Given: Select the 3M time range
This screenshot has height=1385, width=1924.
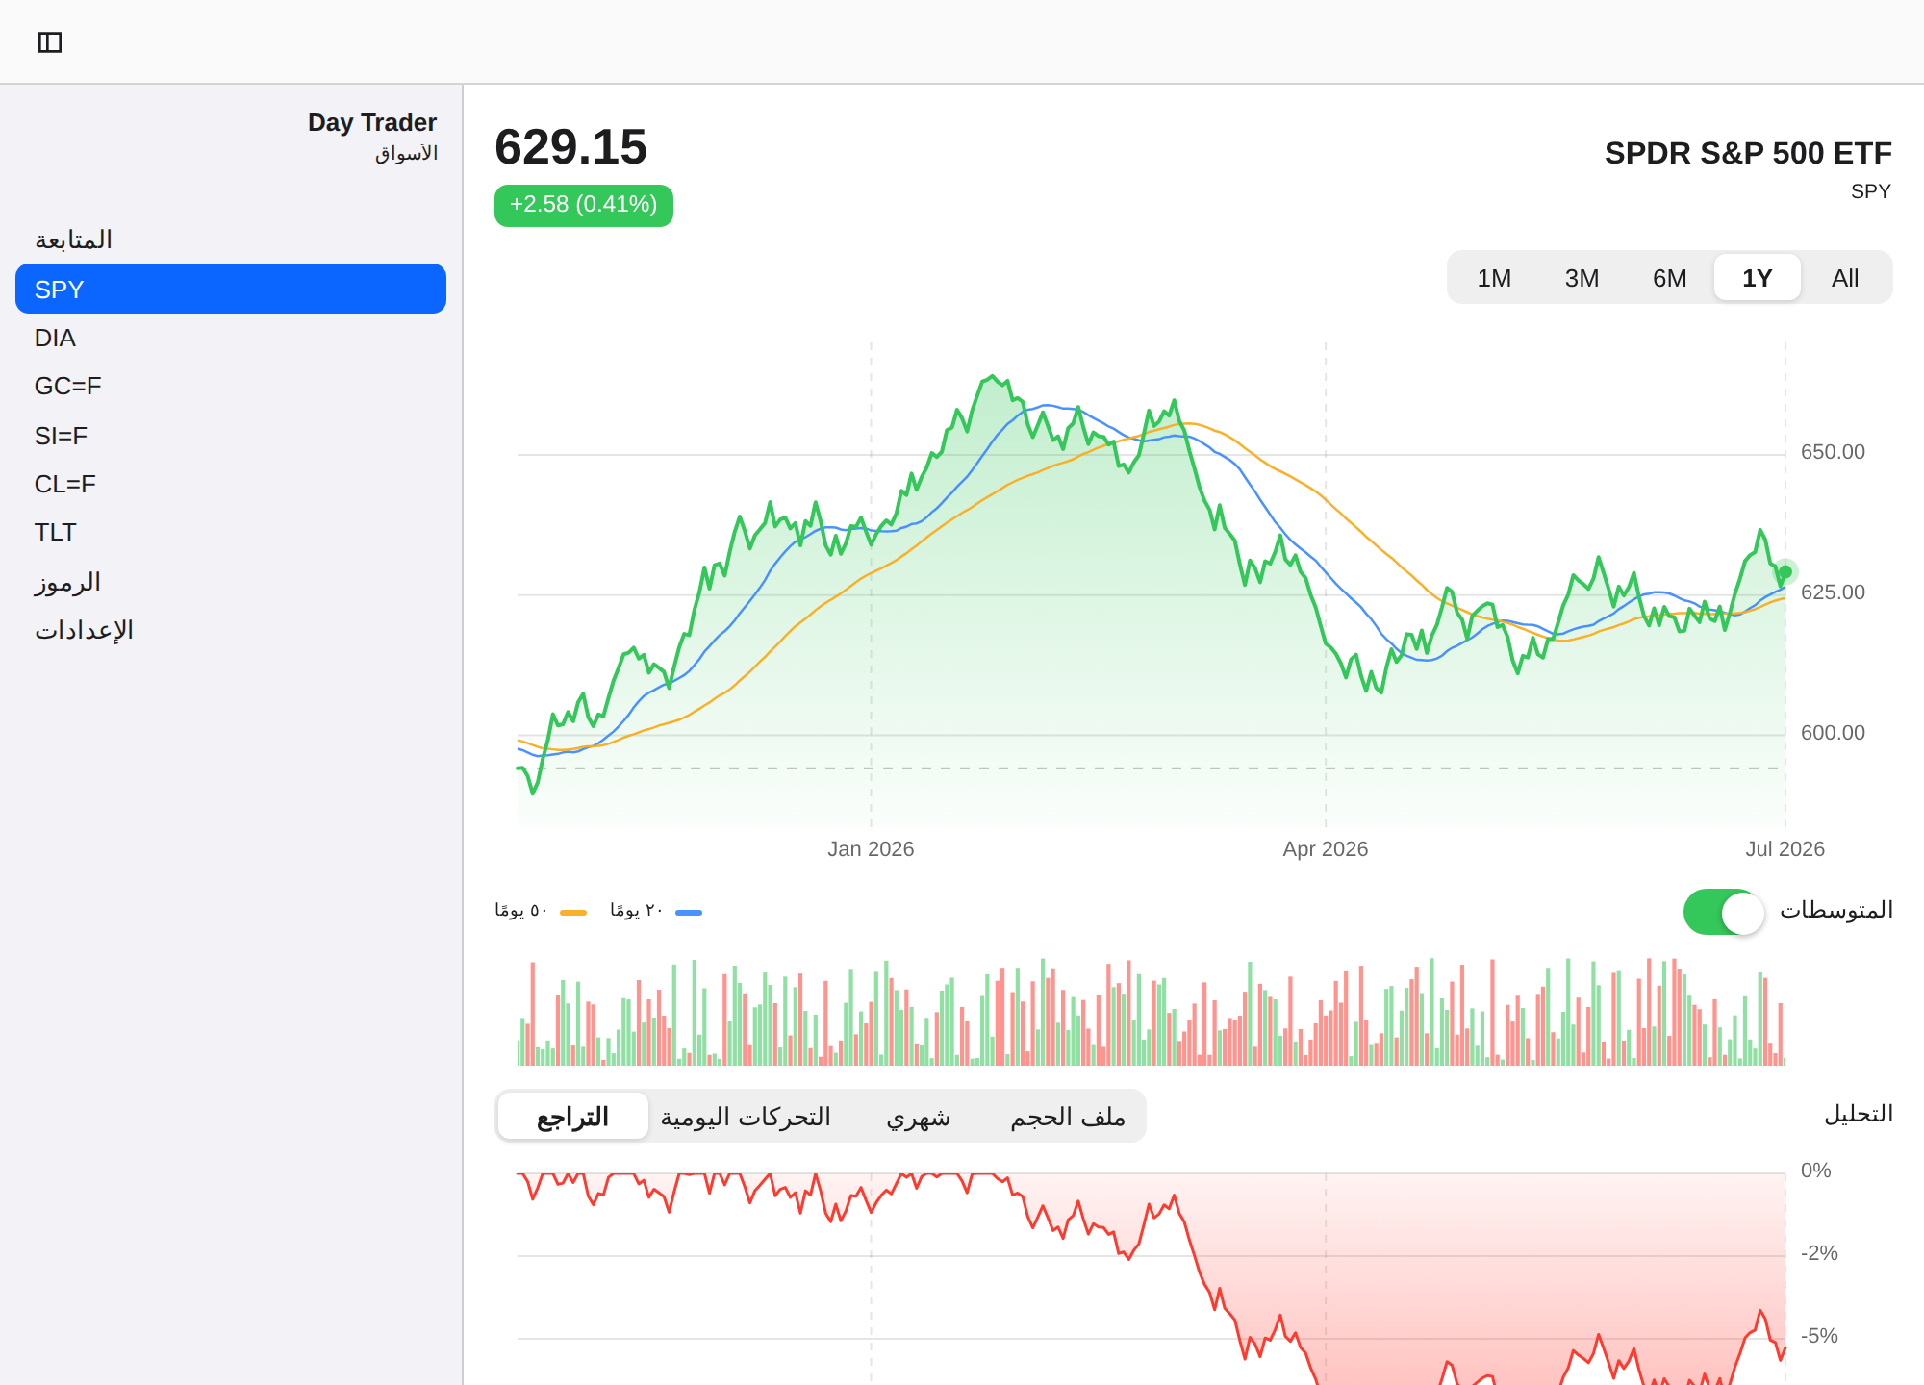Looking at the screenshot, I should click(x=1582, y=278).
